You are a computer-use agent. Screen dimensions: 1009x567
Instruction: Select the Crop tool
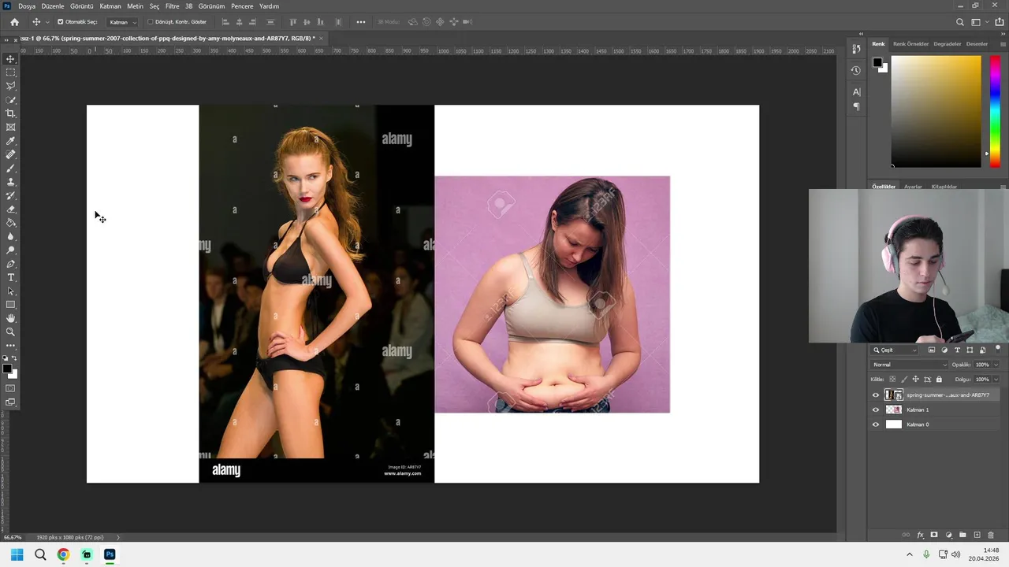[x=10, y=113]
